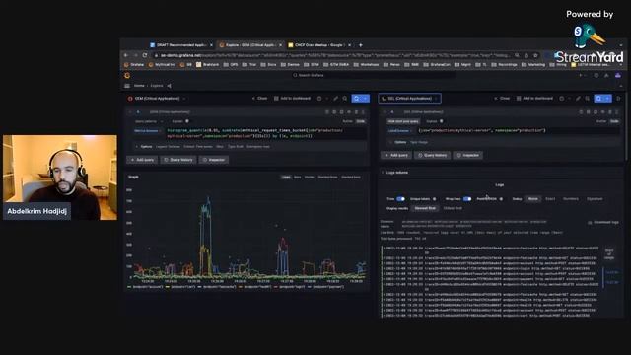This screenshot has width=631, height=355.
Task: Select Oldest first display order
Action: tap(453, 208)
